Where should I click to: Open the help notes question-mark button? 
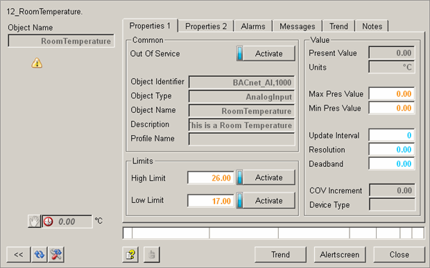click(130, 255)
